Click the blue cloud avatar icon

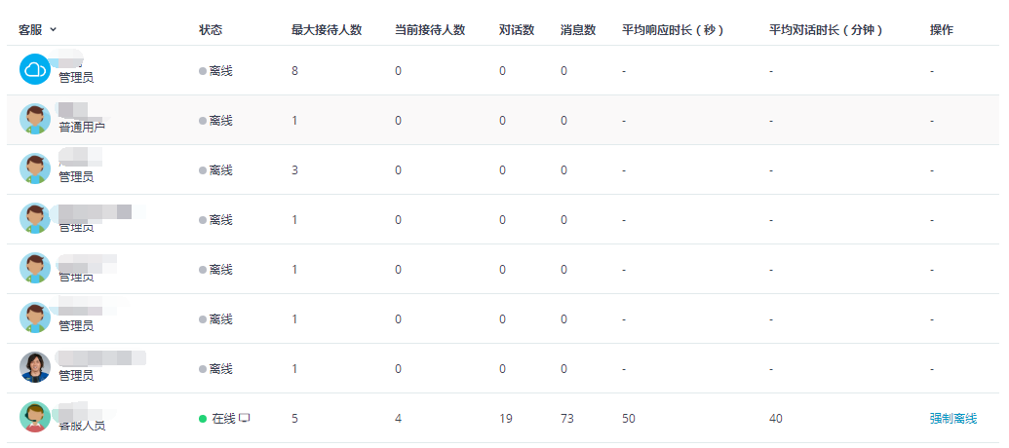tap(35, 69)
